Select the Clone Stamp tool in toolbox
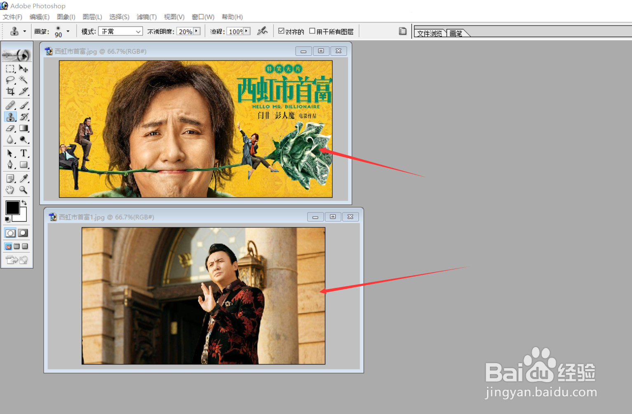The height and width of the screenshot is (414, 632). 10,117
